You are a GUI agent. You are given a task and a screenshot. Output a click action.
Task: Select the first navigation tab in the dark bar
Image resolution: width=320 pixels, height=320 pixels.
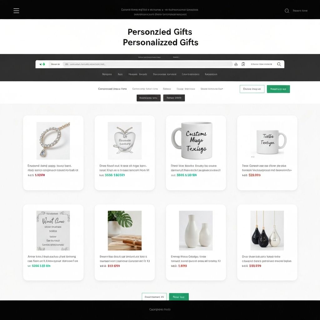(x=107, y=74)
